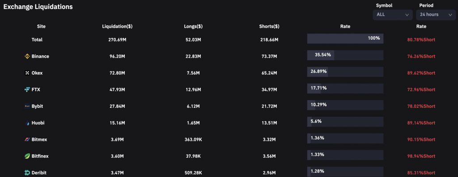
Task: Sort by the Liquidation($) column header
Action: pyautogui.click(x=117, y=26)
